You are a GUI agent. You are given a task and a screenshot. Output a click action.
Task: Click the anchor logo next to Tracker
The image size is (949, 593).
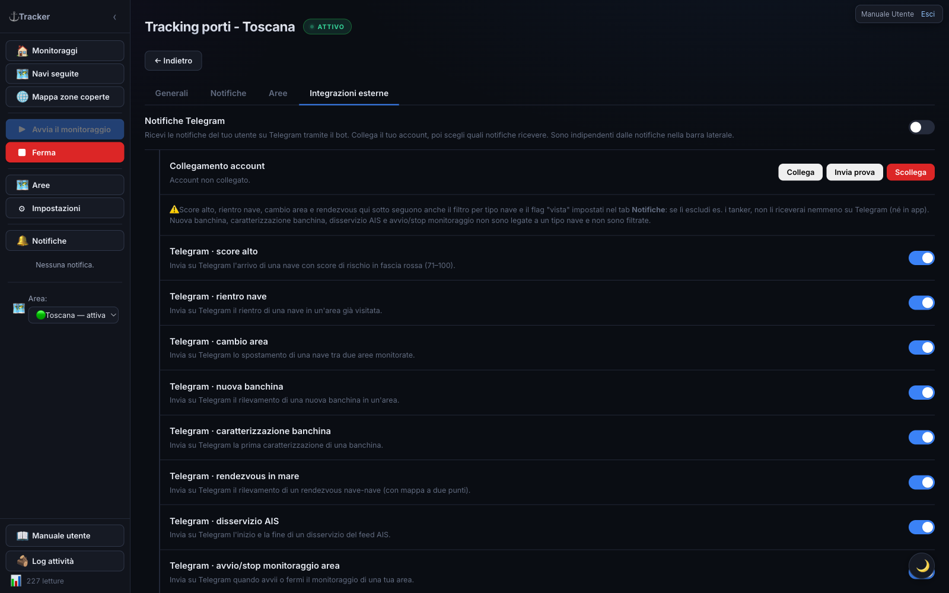(x=14, y=17)
